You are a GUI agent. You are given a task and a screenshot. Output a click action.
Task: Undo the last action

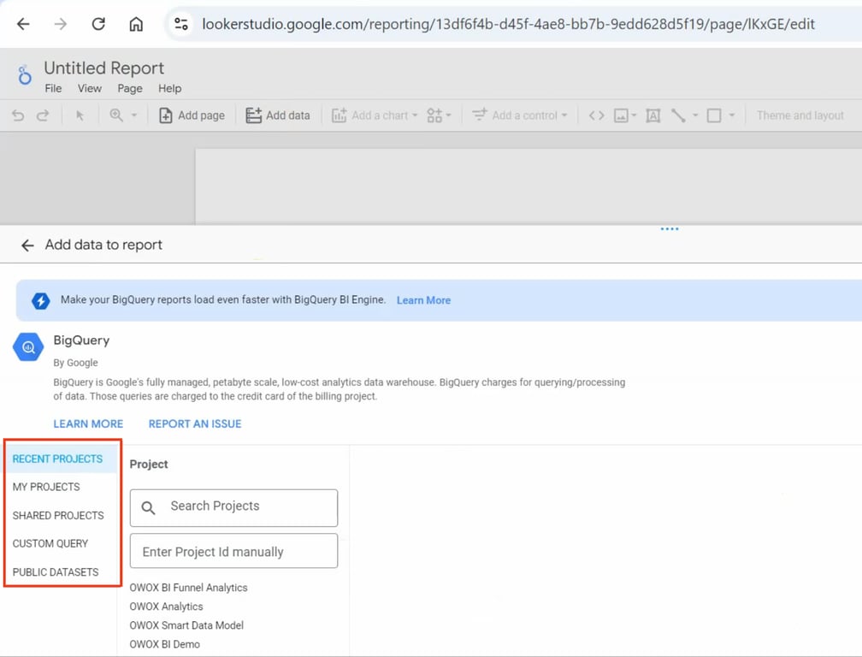coord(18,115)
